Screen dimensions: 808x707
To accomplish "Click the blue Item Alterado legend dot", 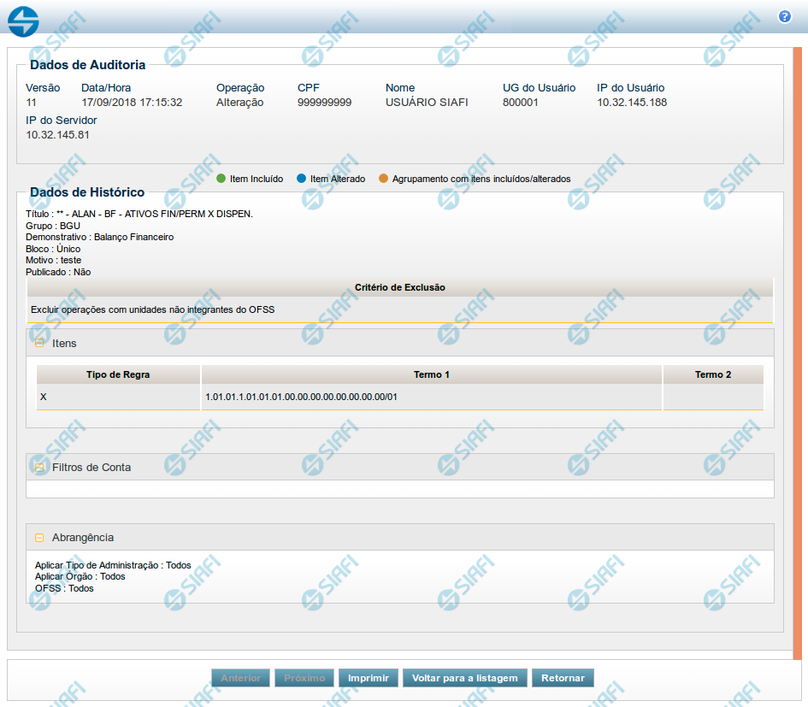I will pos(301,179).
